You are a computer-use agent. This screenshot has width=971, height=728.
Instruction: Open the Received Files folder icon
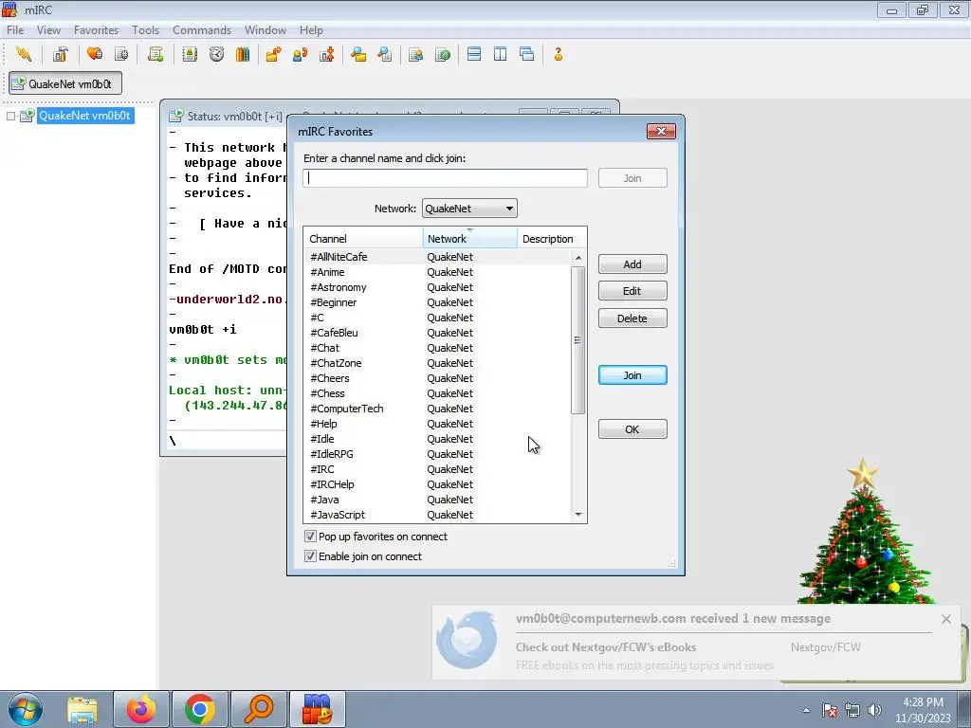tap(357, 54)
